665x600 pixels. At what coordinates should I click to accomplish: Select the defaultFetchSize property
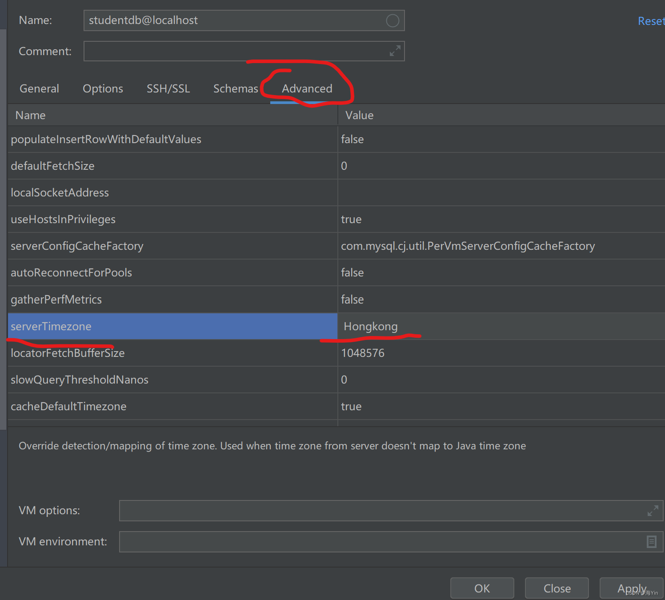[x=172, y=166]
